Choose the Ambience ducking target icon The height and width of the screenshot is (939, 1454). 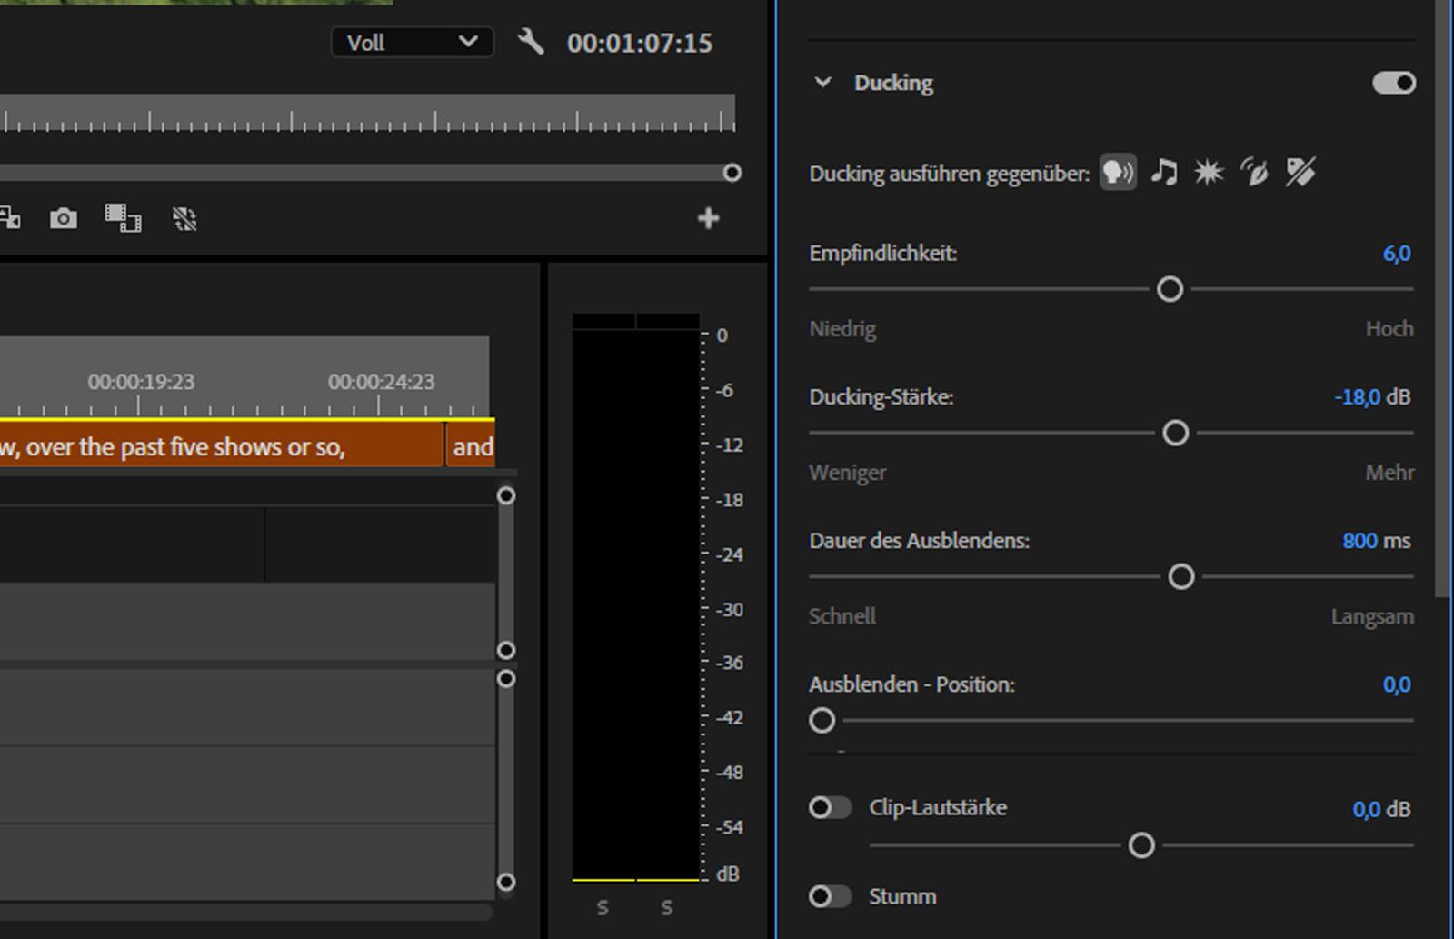coord(1254,171)
